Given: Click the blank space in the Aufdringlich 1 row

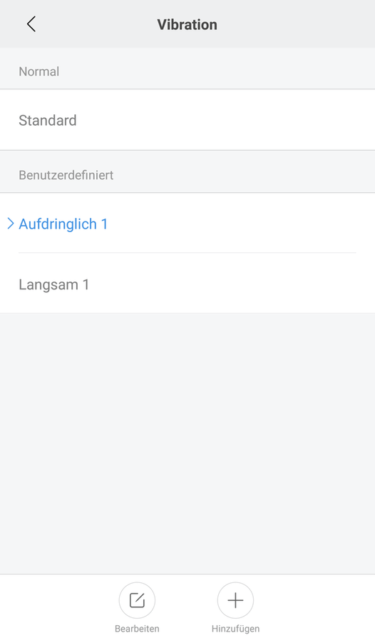Looking at the screenshot, I should pyautogui.click(x=242, y=224).
